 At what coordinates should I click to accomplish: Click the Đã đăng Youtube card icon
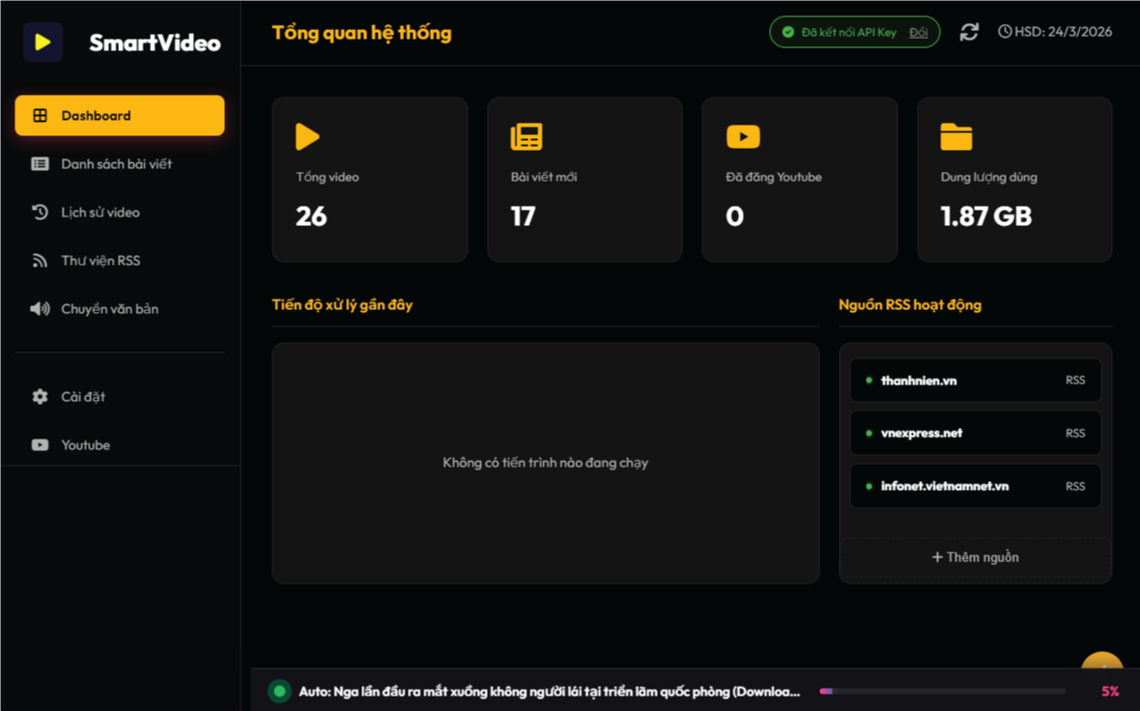pos(743,137)
